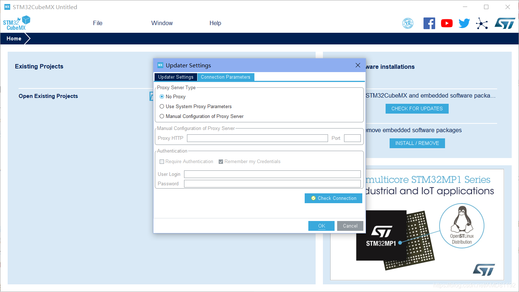Click into the Password field

pos(272,184)
